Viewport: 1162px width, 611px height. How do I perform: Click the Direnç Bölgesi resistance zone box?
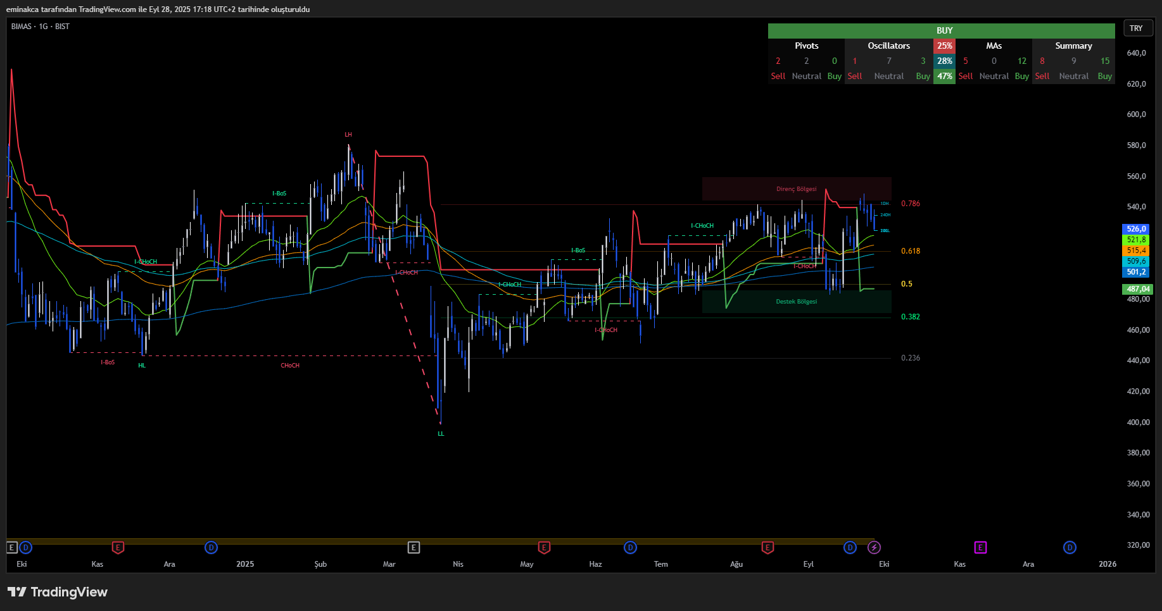click(796, 189)
